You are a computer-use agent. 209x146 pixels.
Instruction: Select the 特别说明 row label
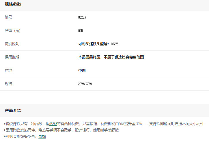(12, 44)
